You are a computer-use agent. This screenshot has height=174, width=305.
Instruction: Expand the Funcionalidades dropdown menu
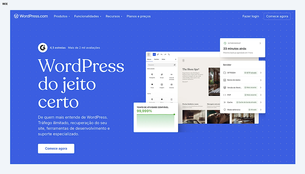pos(87,16)
